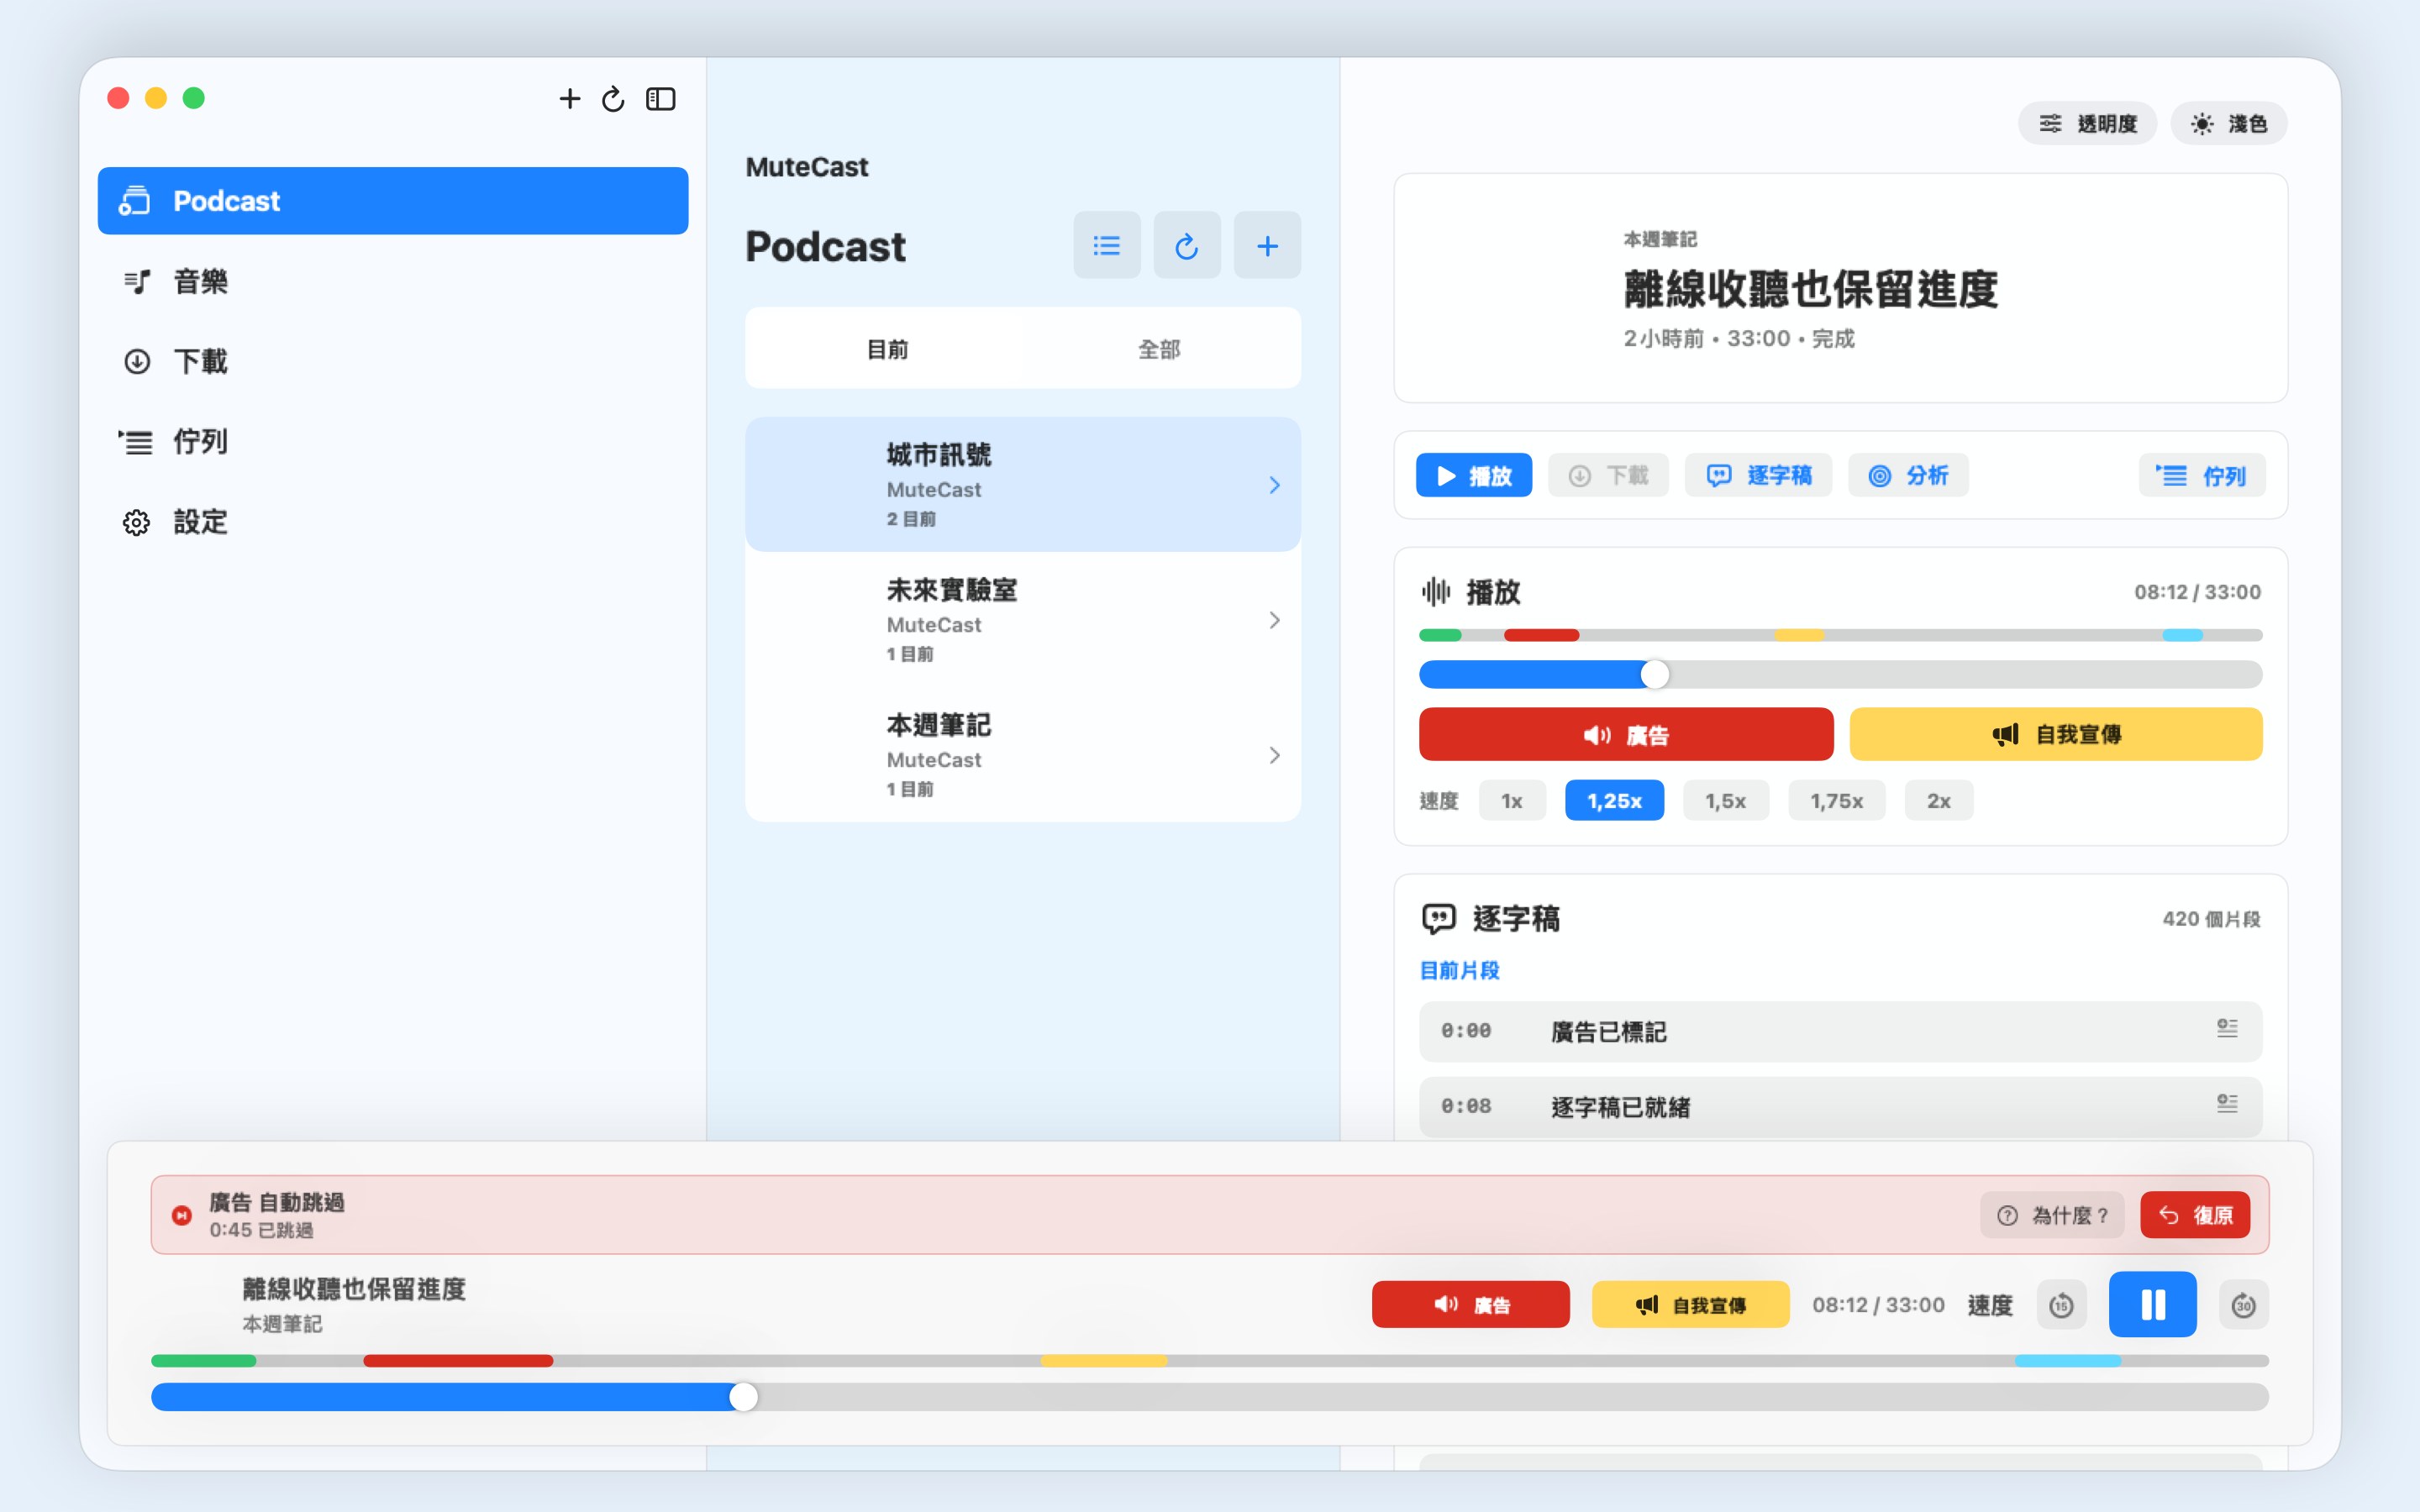The height and width of the screenshot is (1512, 2420).
Task: Click the refresh icon in the sidebar toolbar
Action: (613, 98)
